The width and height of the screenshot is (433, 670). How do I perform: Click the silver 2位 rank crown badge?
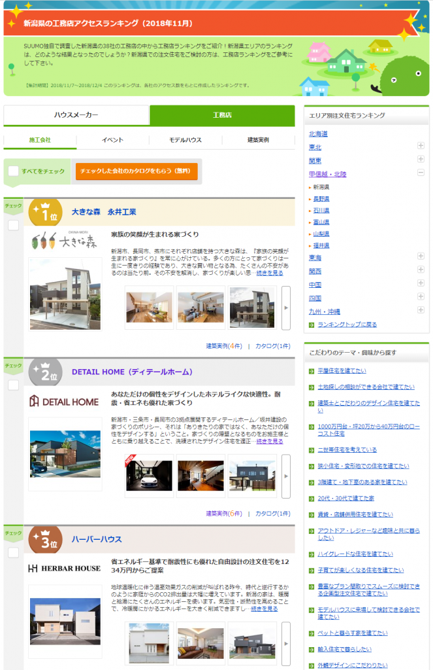tap(46, 373)
